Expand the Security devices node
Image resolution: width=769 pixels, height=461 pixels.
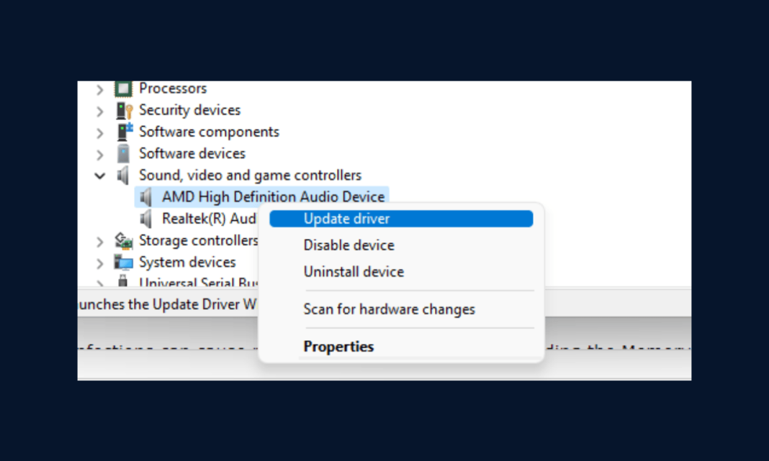(100, 111)
